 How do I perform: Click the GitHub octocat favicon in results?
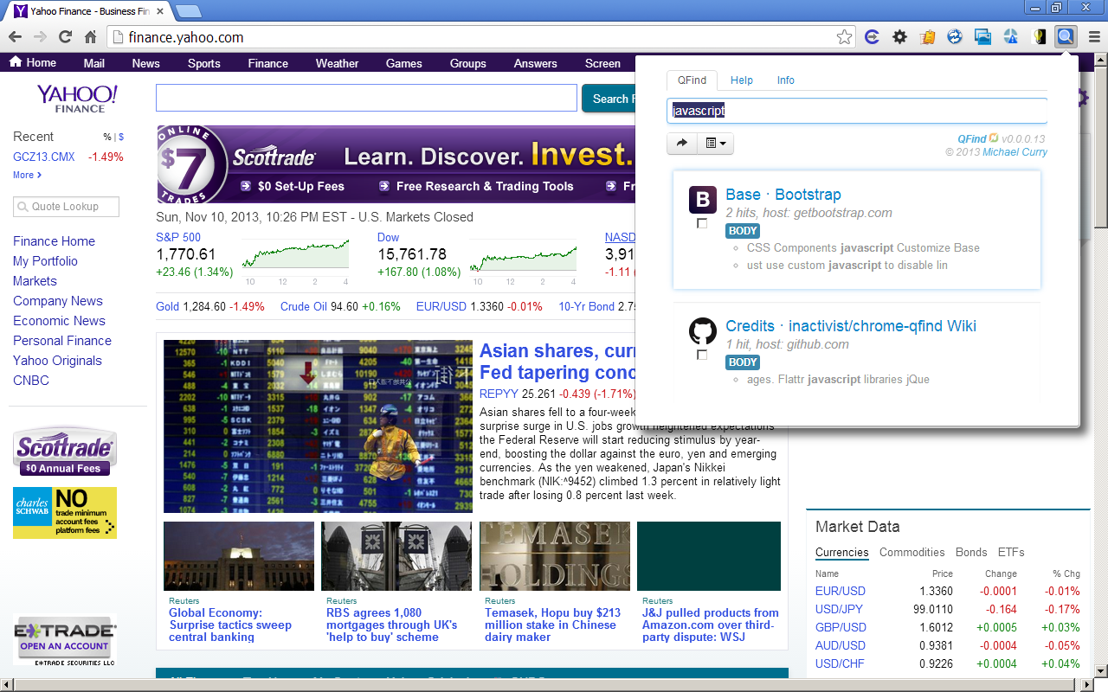coord(703,331)
